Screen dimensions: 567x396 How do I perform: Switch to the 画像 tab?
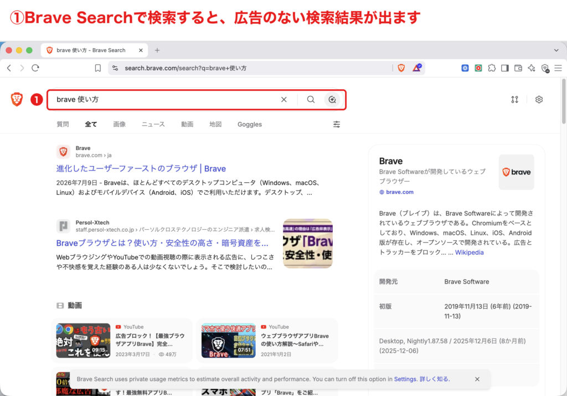coord(120,125)
